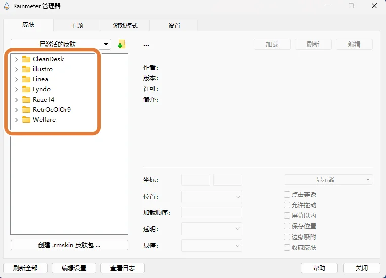Enable the 屏幕以内 checkbox
Viewport: 386px width, 278px height.
click(x=287, y=216)
